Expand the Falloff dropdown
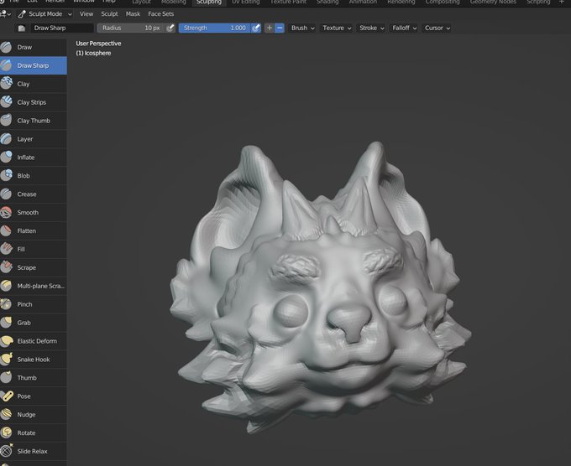Screen dimensions: 571x466 click(404, 28)
